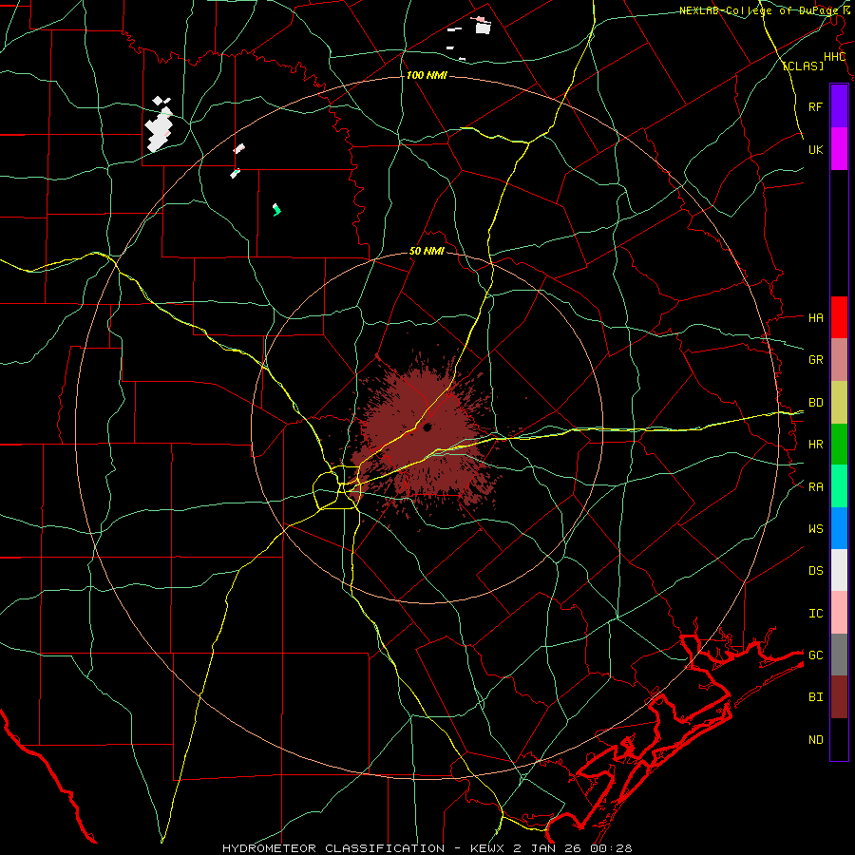Screen dimensions: 855x855
Task: Select the WS legend label
Action: coord(816,529)
